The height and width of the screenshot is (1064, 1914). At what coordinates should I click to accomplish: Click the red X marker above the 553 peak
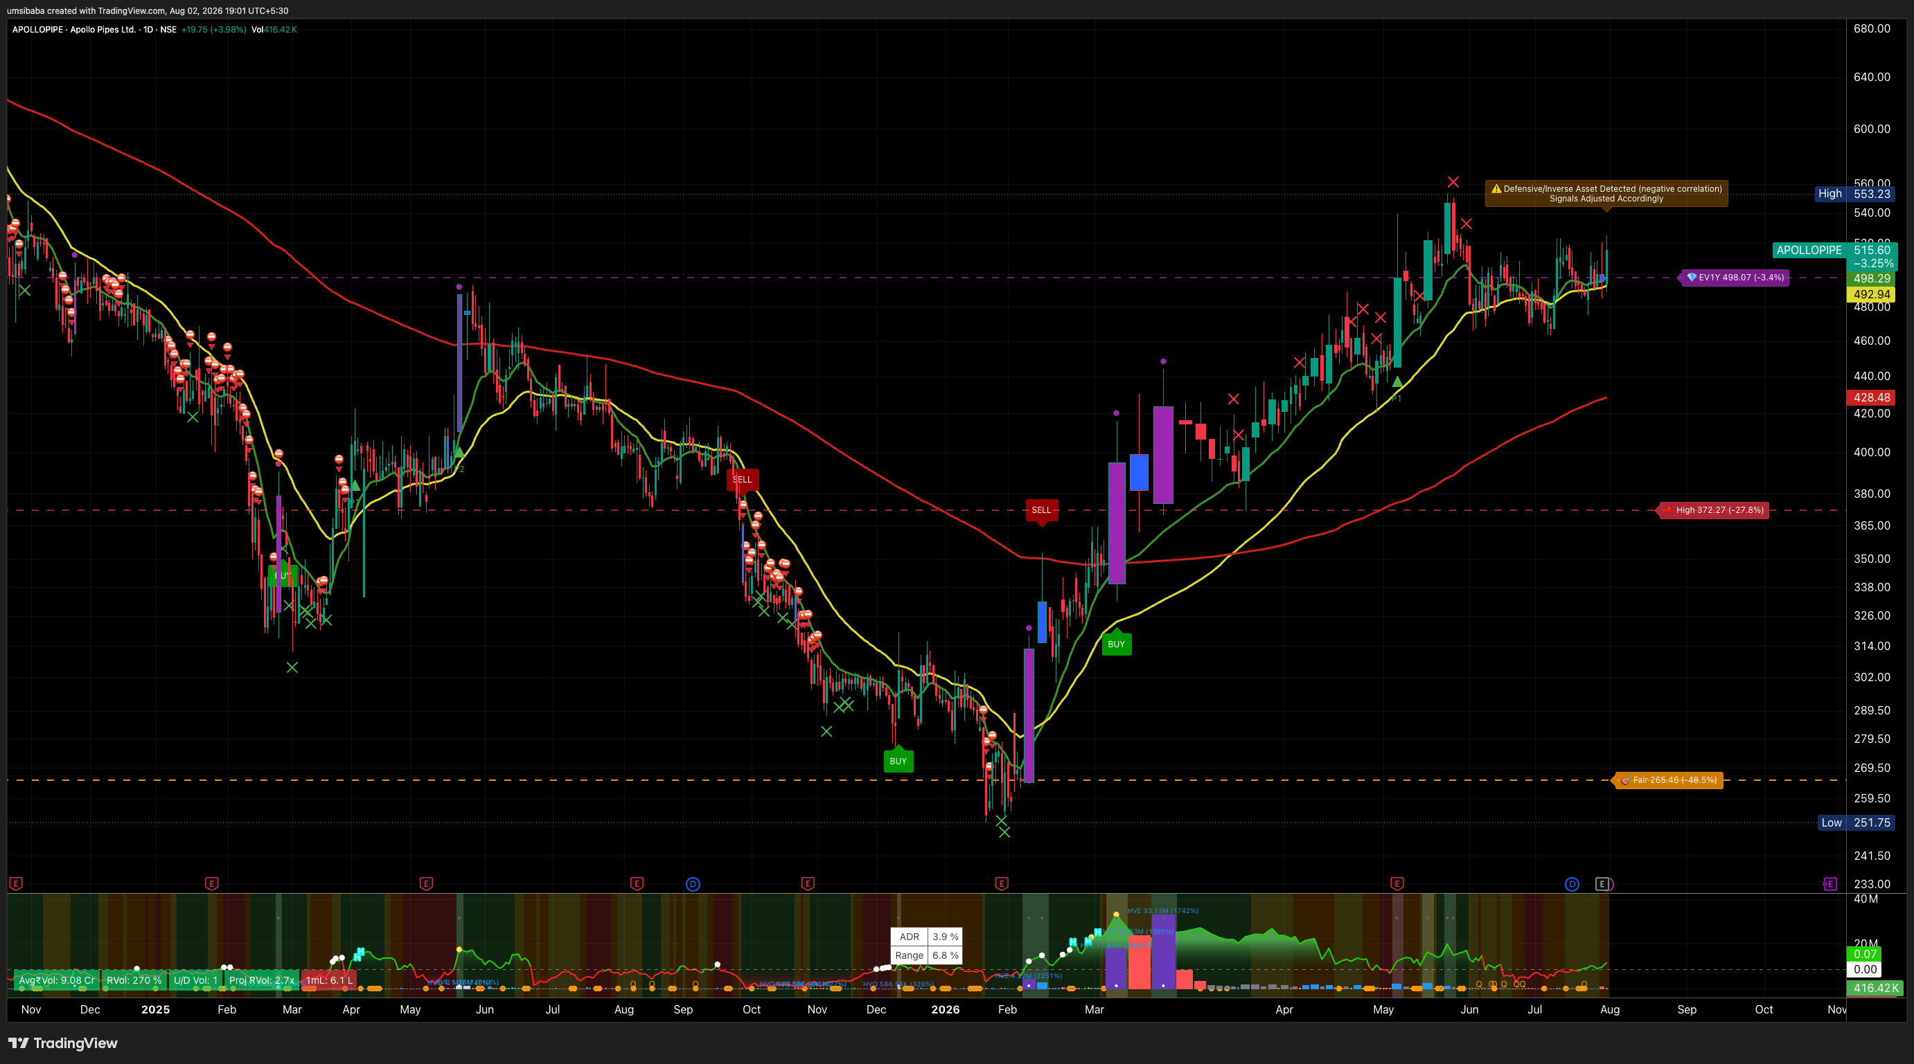[1453, 182]
